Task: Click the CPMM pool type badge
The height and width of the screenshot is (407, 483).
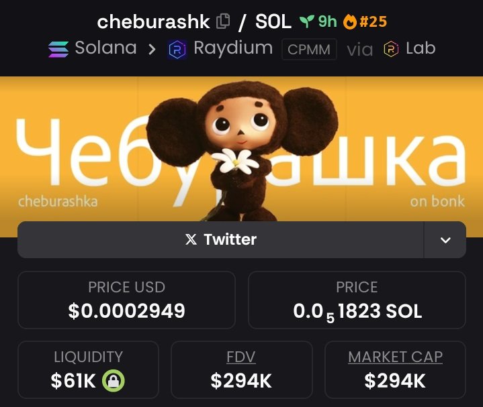Action: [309, 49]
